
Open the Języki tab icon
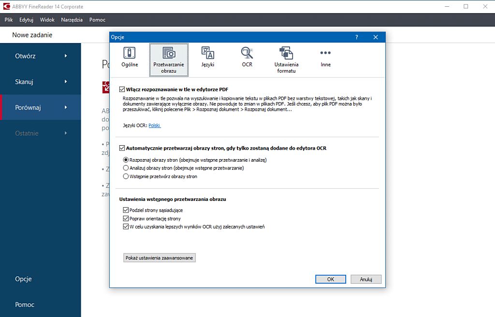click(x=208, y=53)
